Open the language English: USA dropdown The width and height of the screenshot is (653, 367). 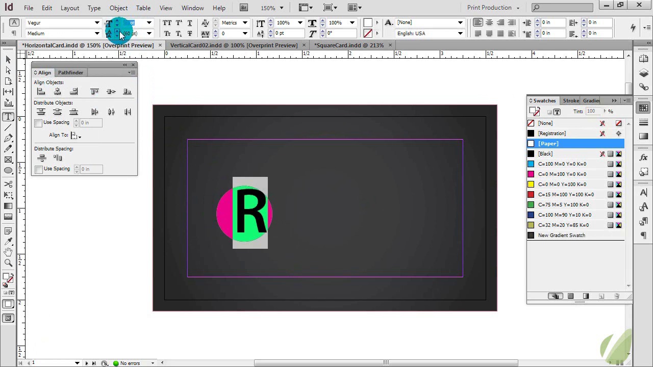coord(460,34)
